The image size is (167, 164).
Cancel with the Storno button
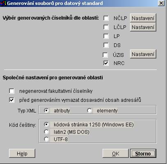[143, 153]
